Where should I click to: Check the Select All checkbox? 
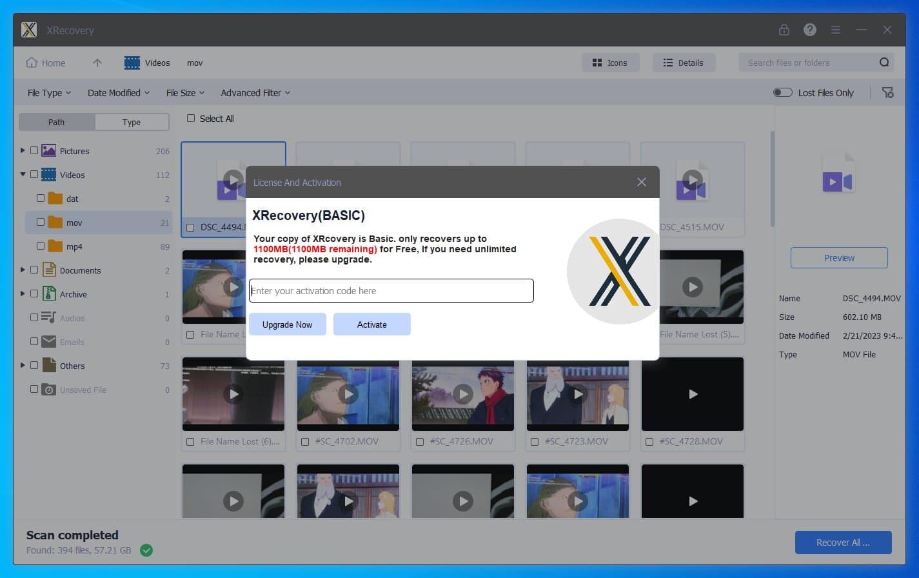(191, 118)
